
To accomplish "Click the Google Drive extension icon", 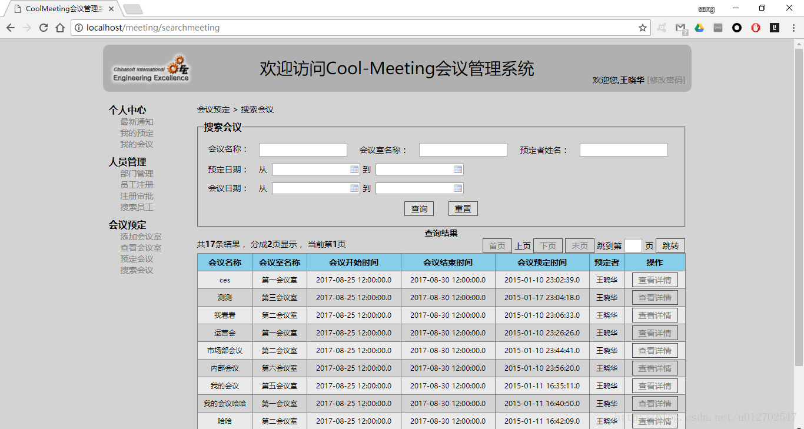I will 699,28.
